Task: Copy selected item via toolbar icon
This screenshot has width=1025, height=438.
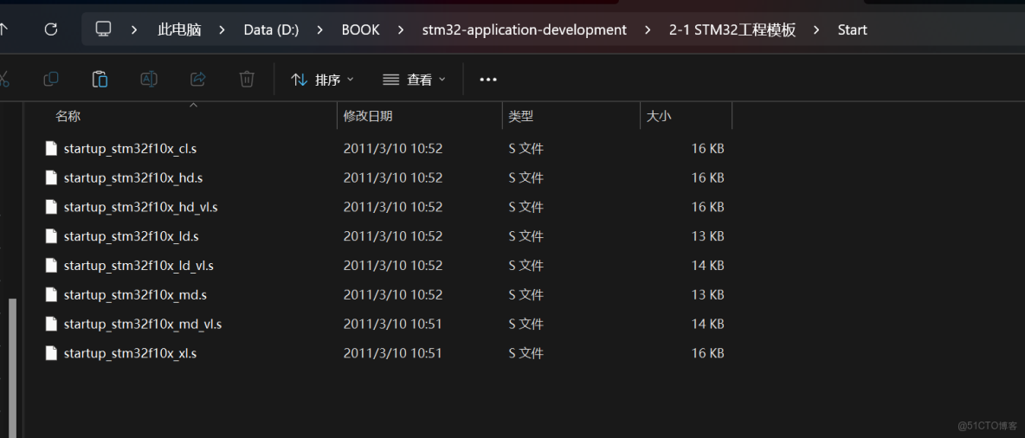Action: coord(50,79)
